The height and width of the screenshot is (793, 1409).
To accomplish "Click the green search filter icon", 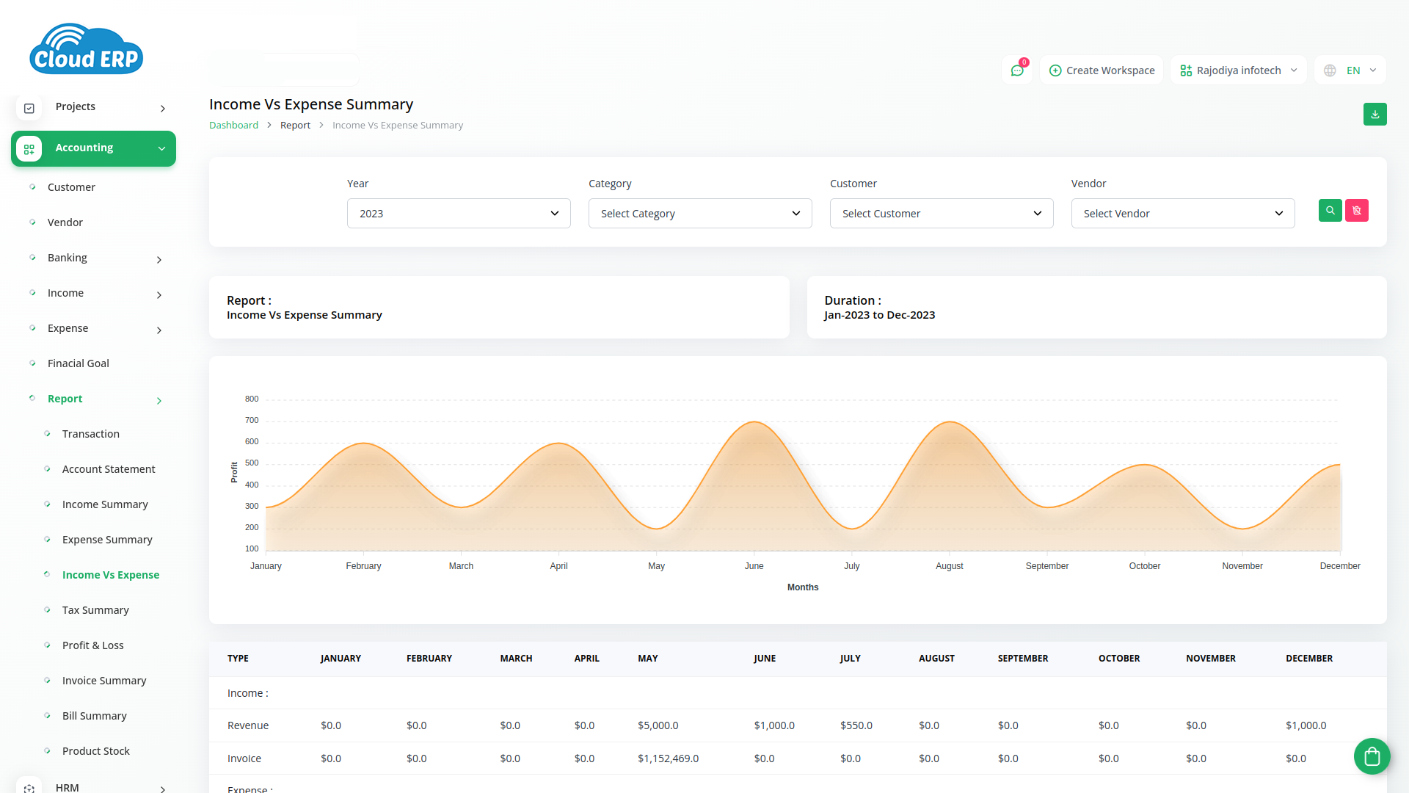I will coord(1330,211).
